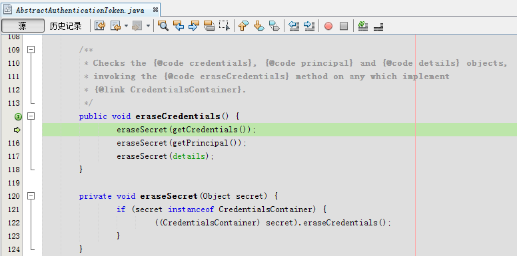Click line number 116 in the gutter
Image resolution: width=517 pixels, height=256 pixels.
tap(14, 143)
